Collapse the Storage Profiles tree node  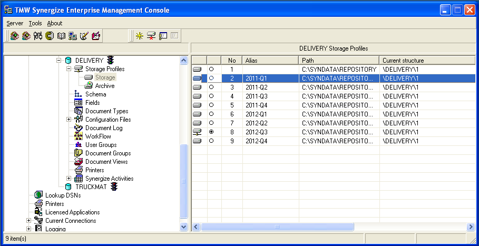[69, 69]
